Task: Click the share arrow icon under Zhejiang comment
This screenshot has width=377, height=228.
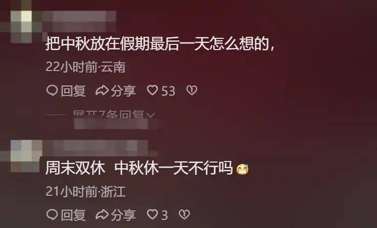Action: 102,215
